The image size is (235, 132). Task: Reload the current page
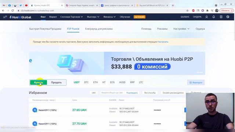(x=12, y=11)
